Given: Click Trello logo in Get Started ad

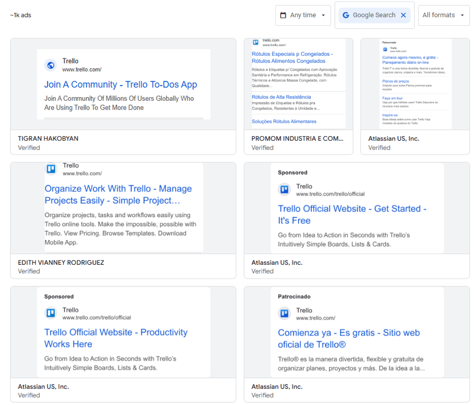Looking at the screenshot, I should click(x=285, y=189).
